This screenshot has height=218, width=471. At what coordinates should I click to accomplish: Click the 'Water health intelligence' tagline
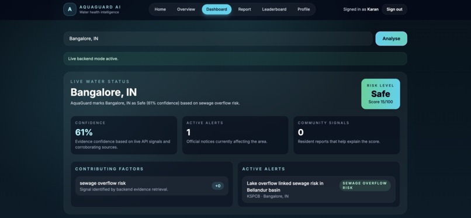tap(99, 12)
